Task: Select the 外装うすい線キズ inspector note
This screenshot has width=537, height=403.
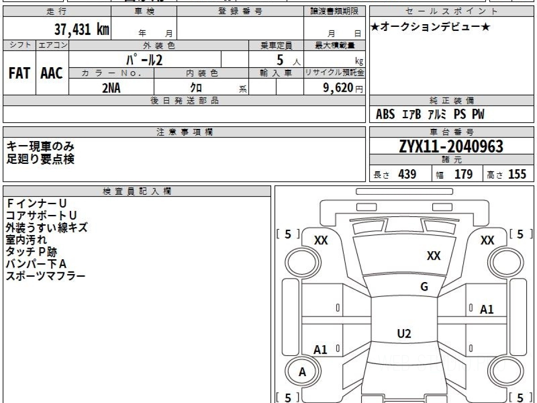Action: coord(47,227)
